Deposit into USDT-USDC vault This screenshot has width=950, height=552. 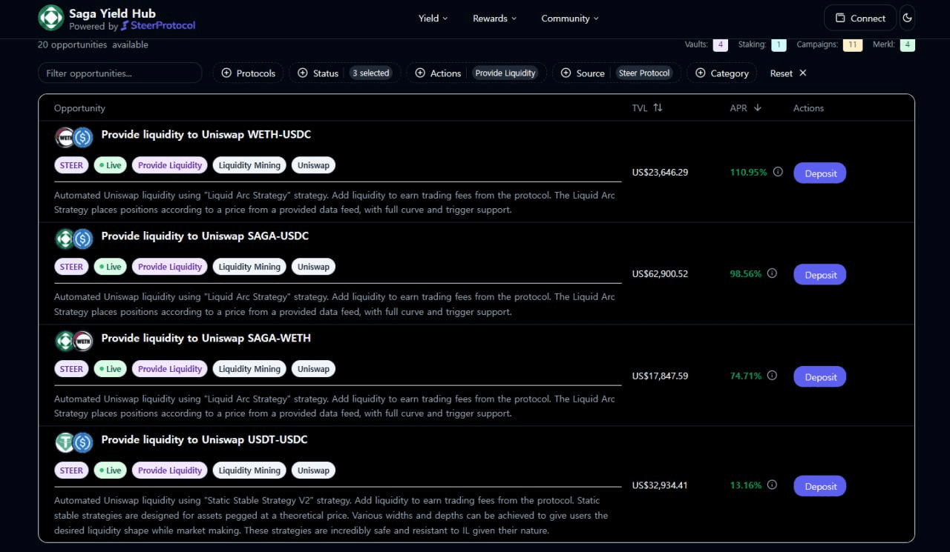click(820, 486)
